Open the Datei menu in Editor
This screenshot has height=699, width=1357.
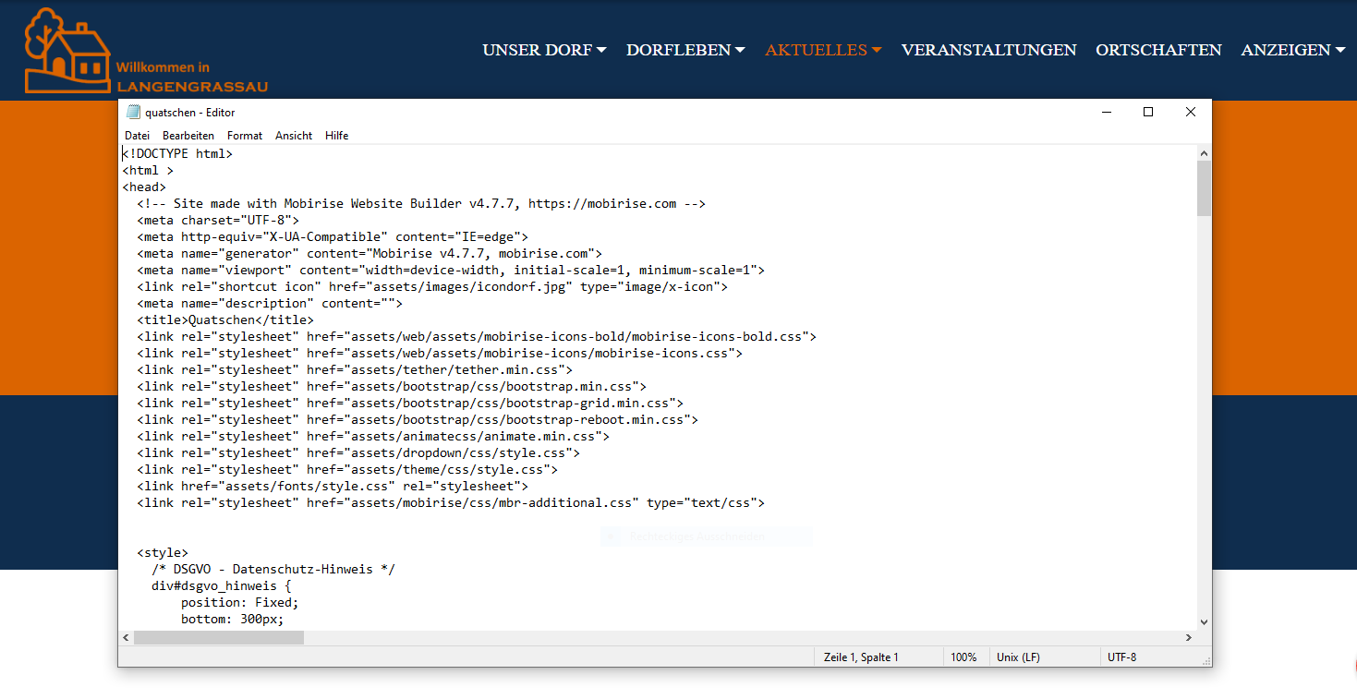click(137, 135)
